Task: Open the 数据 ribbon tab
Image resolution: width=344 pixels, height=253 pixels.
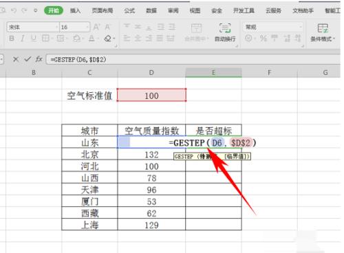Action: pyautogui.click(x=151, y=10)
